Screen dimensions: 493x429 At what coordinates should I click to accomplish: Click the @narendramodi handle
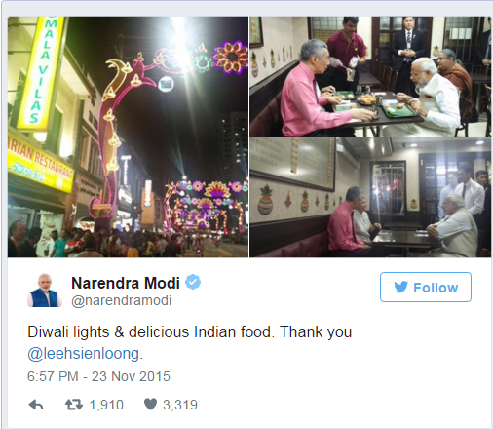tap(122, 300)
